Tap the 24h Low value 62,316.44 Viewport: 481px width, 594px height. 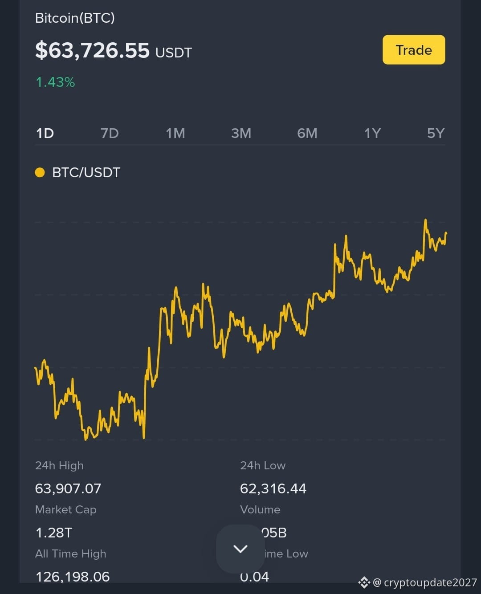click(x=273, y=488)
